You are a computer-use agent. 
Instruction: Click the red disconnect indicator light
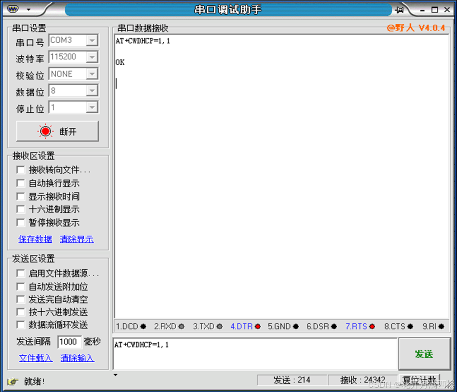45,131
